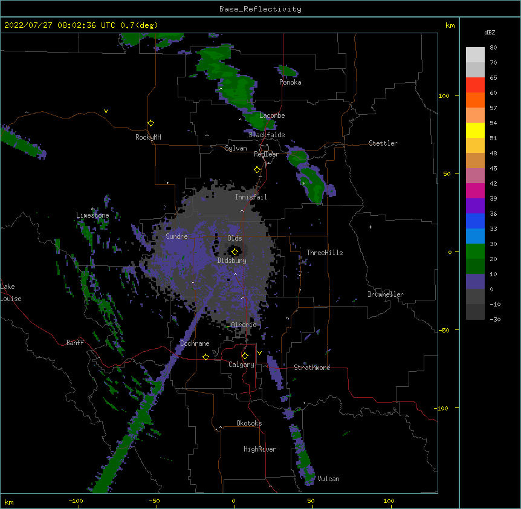
Task: Click the Stettler label
Action: tap(383, 143)
